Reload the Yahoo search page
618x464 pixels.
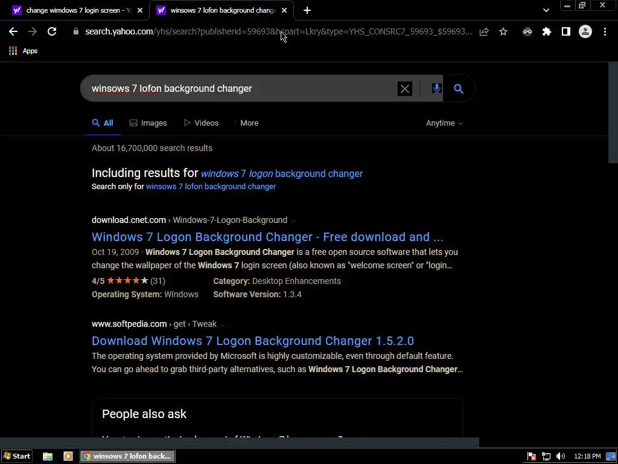[52, 31]
